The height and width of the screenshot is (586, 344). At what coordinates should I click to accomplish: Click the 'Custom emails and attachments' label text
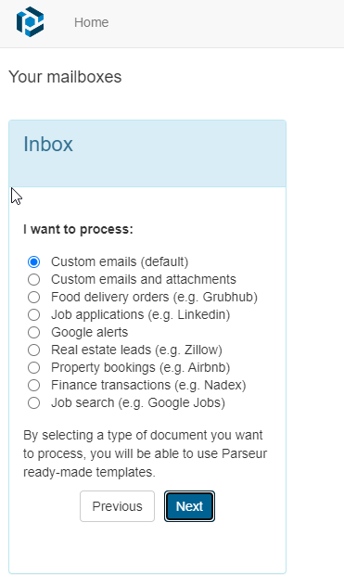click(144, 279)
